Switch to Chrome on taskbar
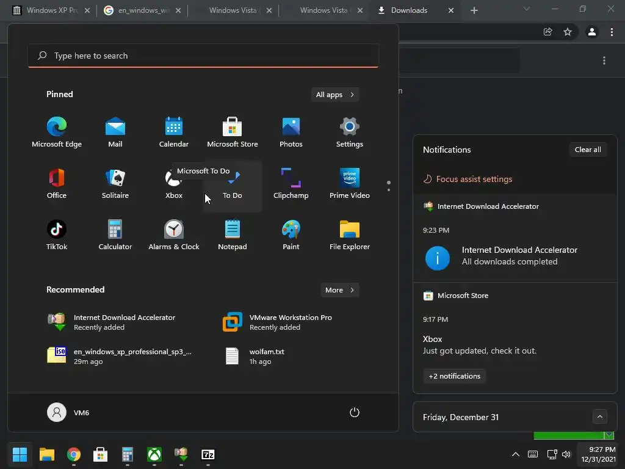Screen dimensions: 625x469 [x=74, y=454]
